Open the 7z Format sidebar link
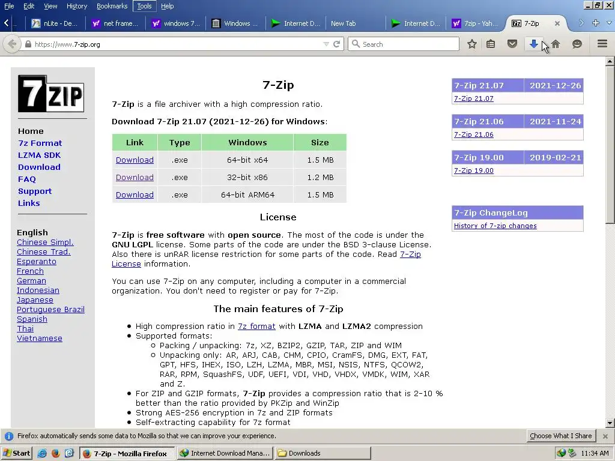 [40, 143]
